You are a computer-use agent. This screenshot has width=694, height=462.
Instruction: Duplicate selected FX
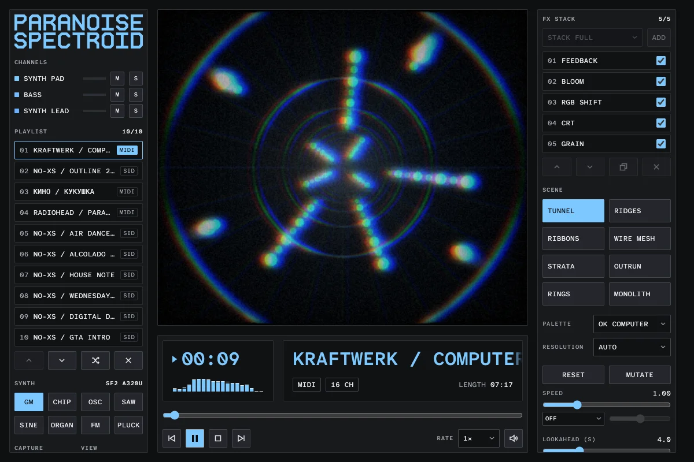[x=623, y=167]
